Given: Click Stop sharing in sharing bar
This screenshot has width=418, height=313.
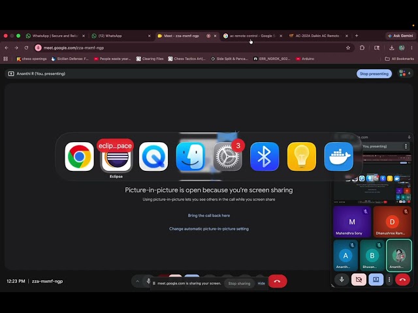Looking at the screenshot, I should coord(239,284).
